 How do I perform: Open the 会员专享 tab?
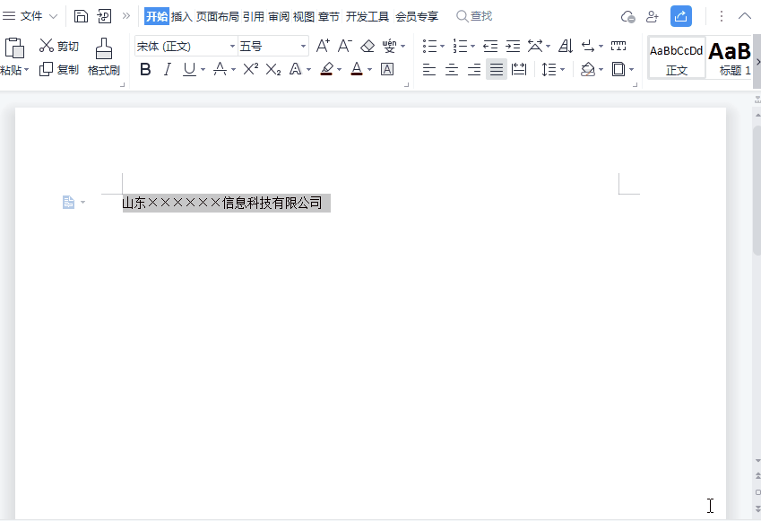coord(417,16)
